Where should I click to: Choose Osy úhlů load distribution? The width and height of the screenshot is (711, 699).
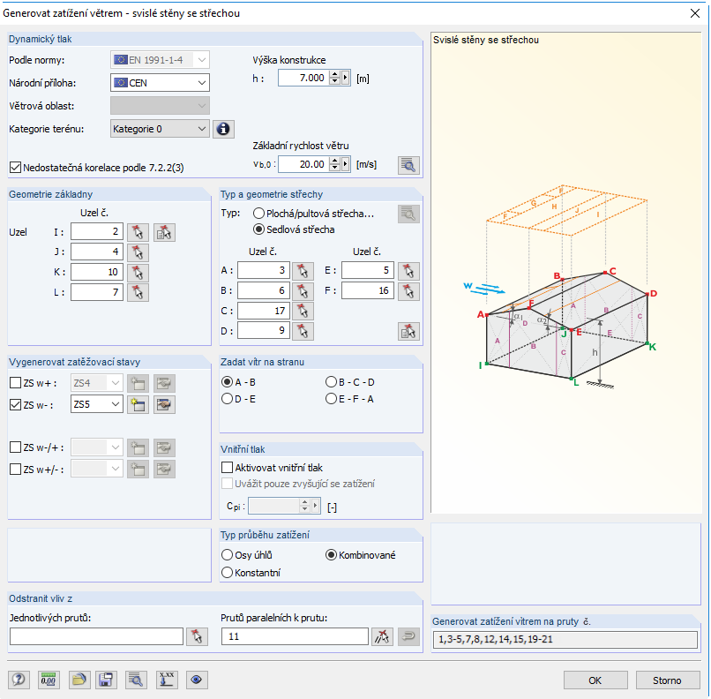pos(228,555)
